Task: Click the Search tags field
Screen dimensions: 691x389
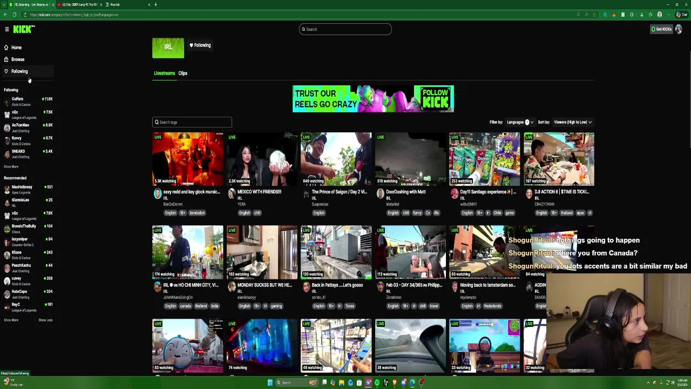Action: (x=192, y=122)
